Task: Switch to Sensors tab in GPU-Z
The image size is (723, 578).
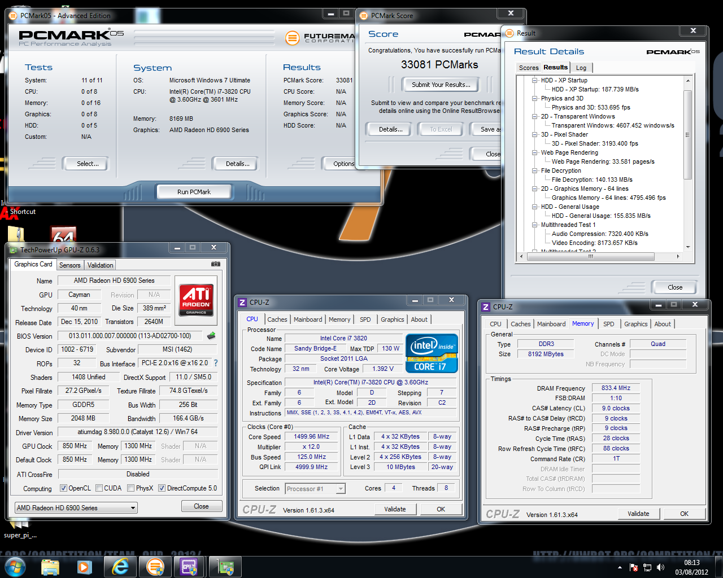Action: click(70, 265)
